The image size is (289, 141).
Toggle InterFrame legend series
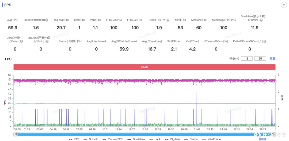pos(211,139)
